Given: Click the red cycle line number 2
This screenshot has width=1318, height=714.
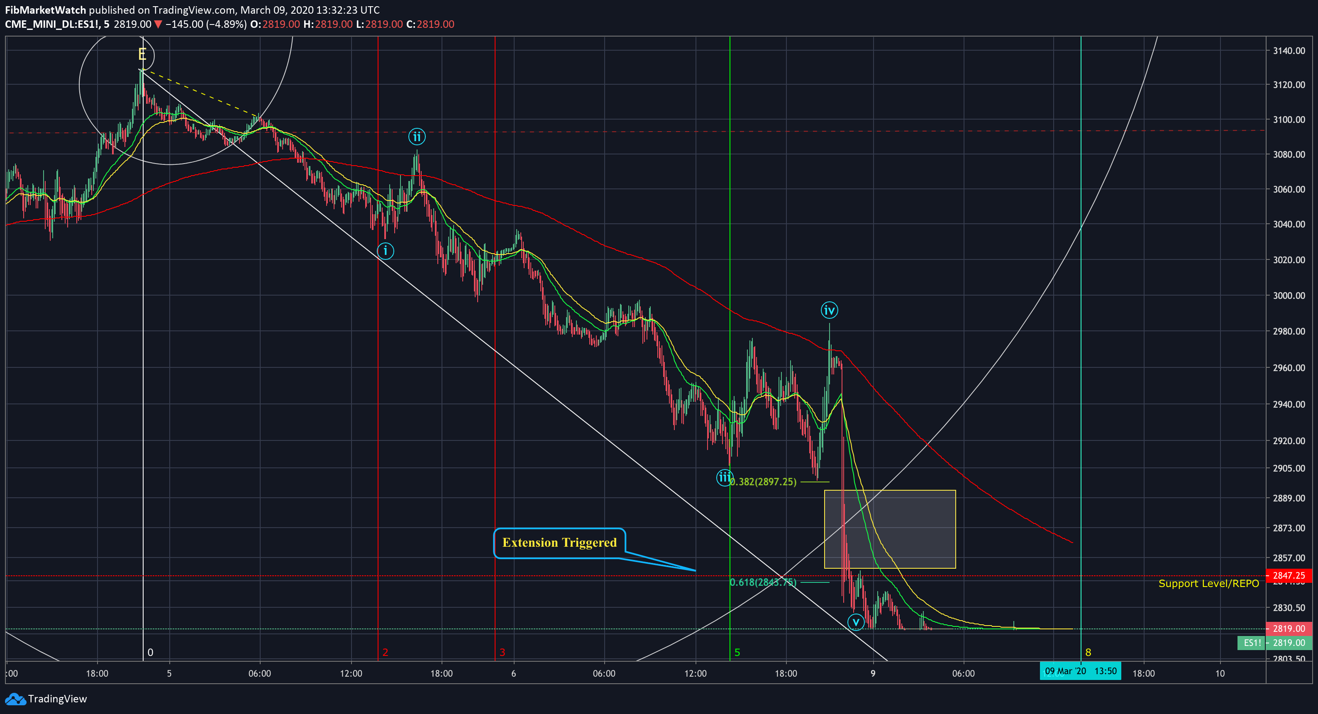Looking at the screenshot, I should point(385,652).
